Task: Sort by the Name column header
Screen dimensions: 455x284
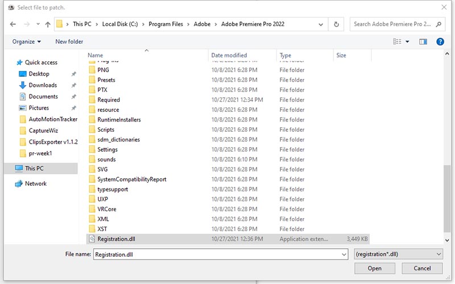Action: [95, 55]
